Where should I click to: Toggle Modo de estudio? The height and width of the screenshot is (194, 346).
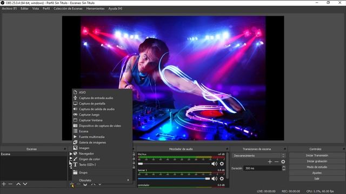click(x=317, y=167)
